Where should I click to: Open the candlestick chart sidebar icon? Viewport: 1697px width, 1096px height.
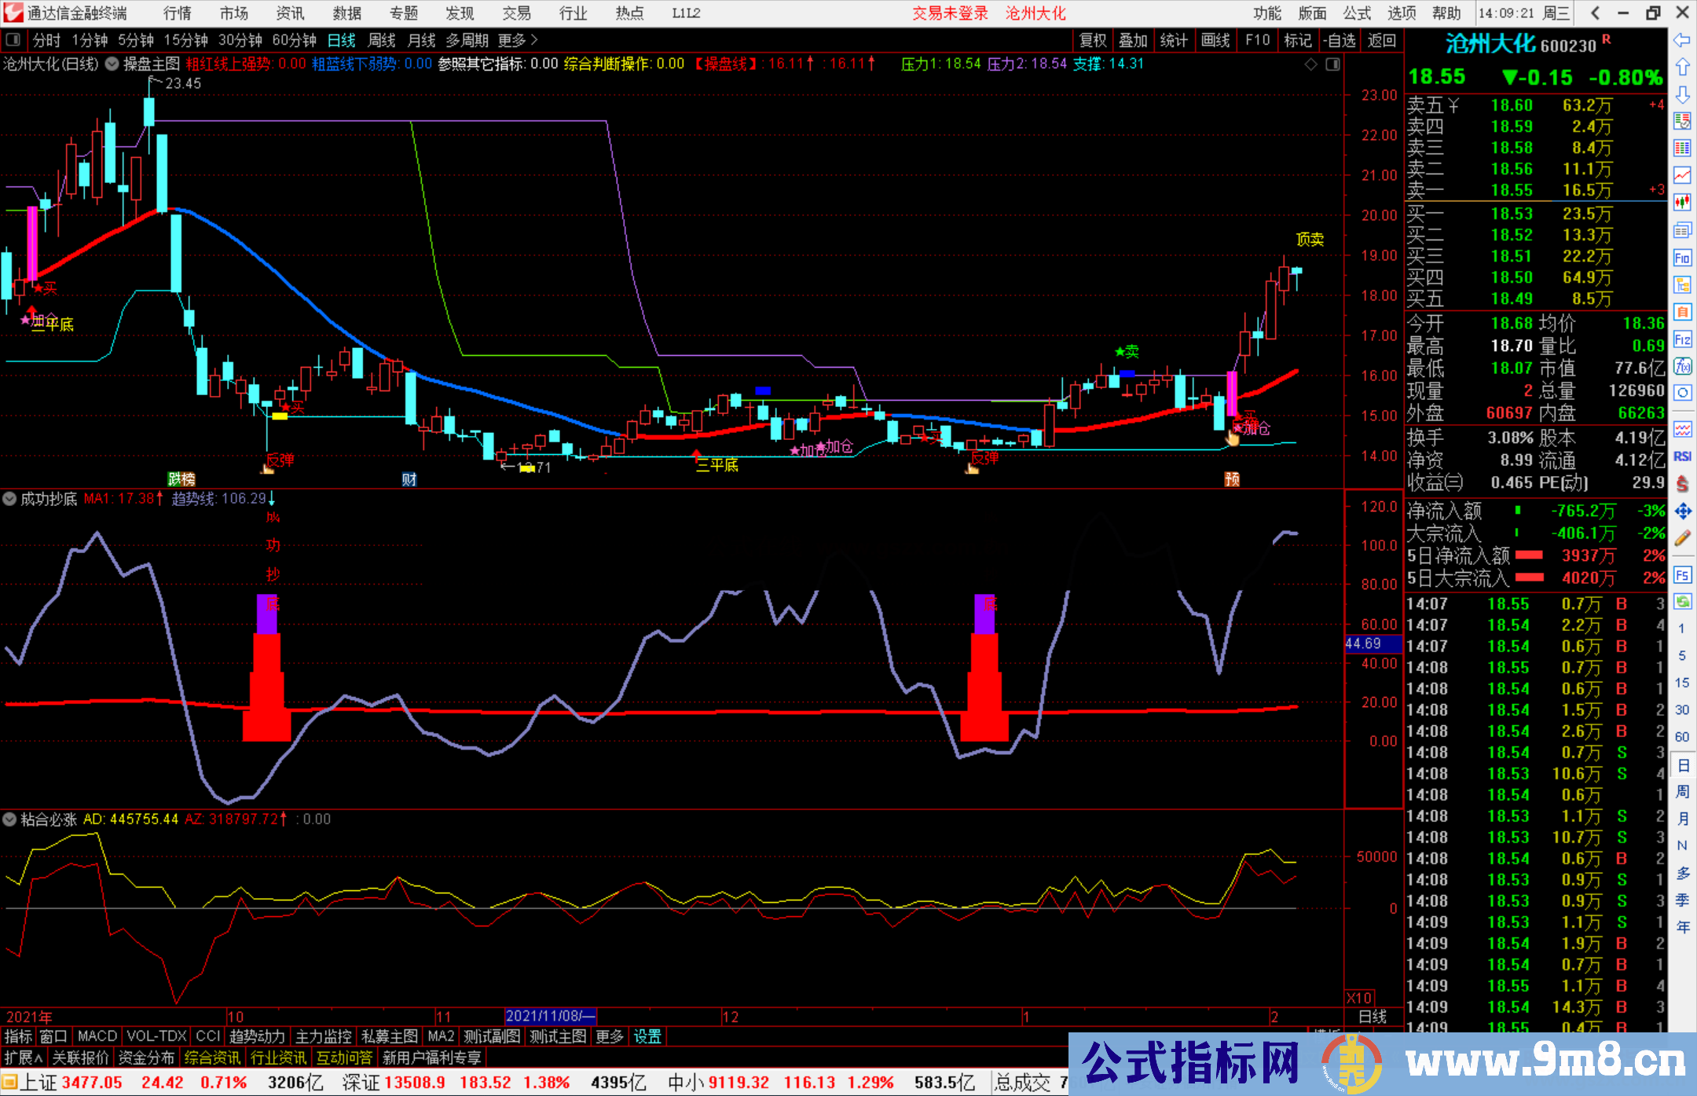1682,202
